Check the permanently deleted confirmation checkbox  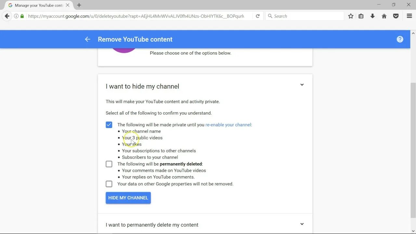click(x=109, y=164)
